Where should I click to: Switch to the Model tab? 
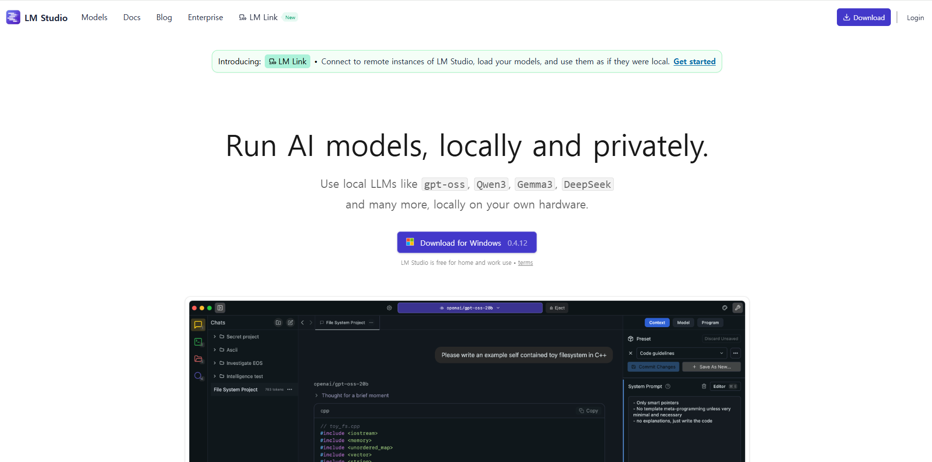point(683,323)
